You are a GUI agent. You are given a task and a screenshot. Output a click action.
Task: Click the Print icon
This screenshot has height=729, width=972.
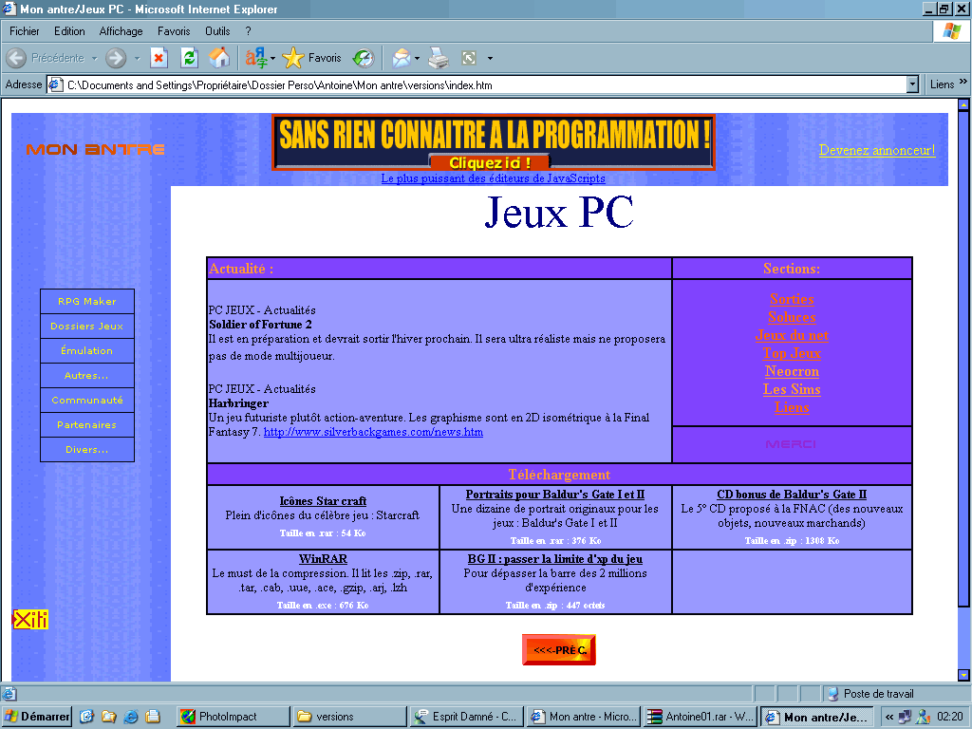pyautogui.click(x=439, y=58)
